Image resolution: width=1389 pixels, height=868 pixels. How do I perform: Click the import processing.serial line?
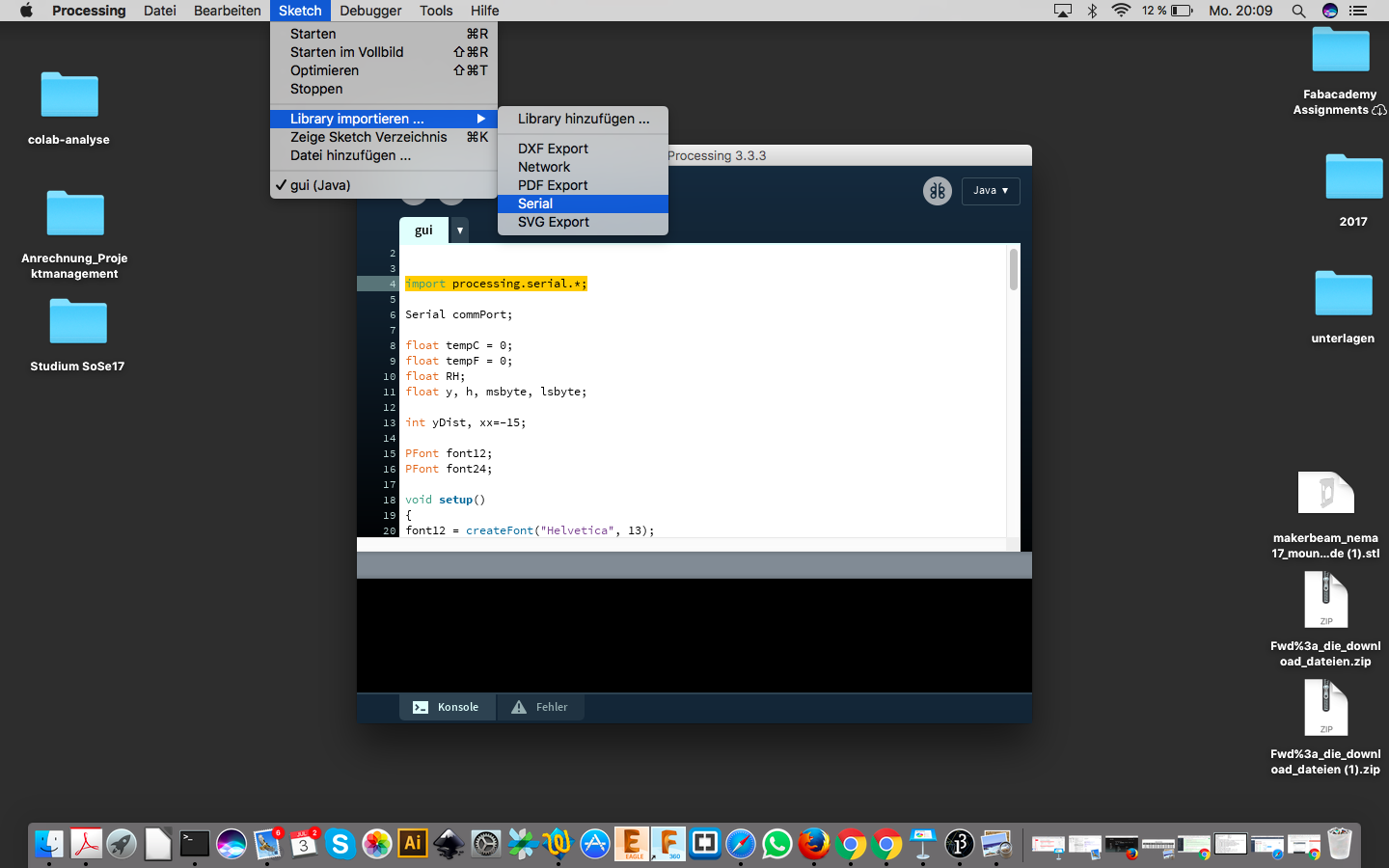pyautogui.click(x=496, y=284)
